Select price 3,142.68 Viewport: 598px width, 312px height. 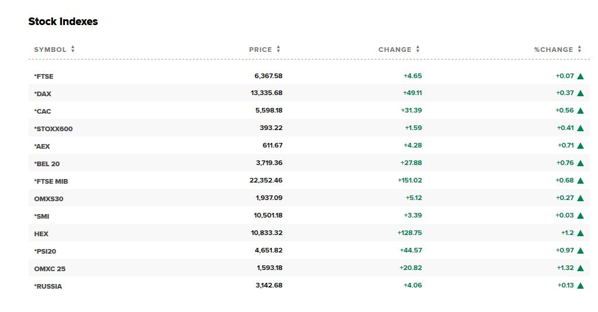269,285
